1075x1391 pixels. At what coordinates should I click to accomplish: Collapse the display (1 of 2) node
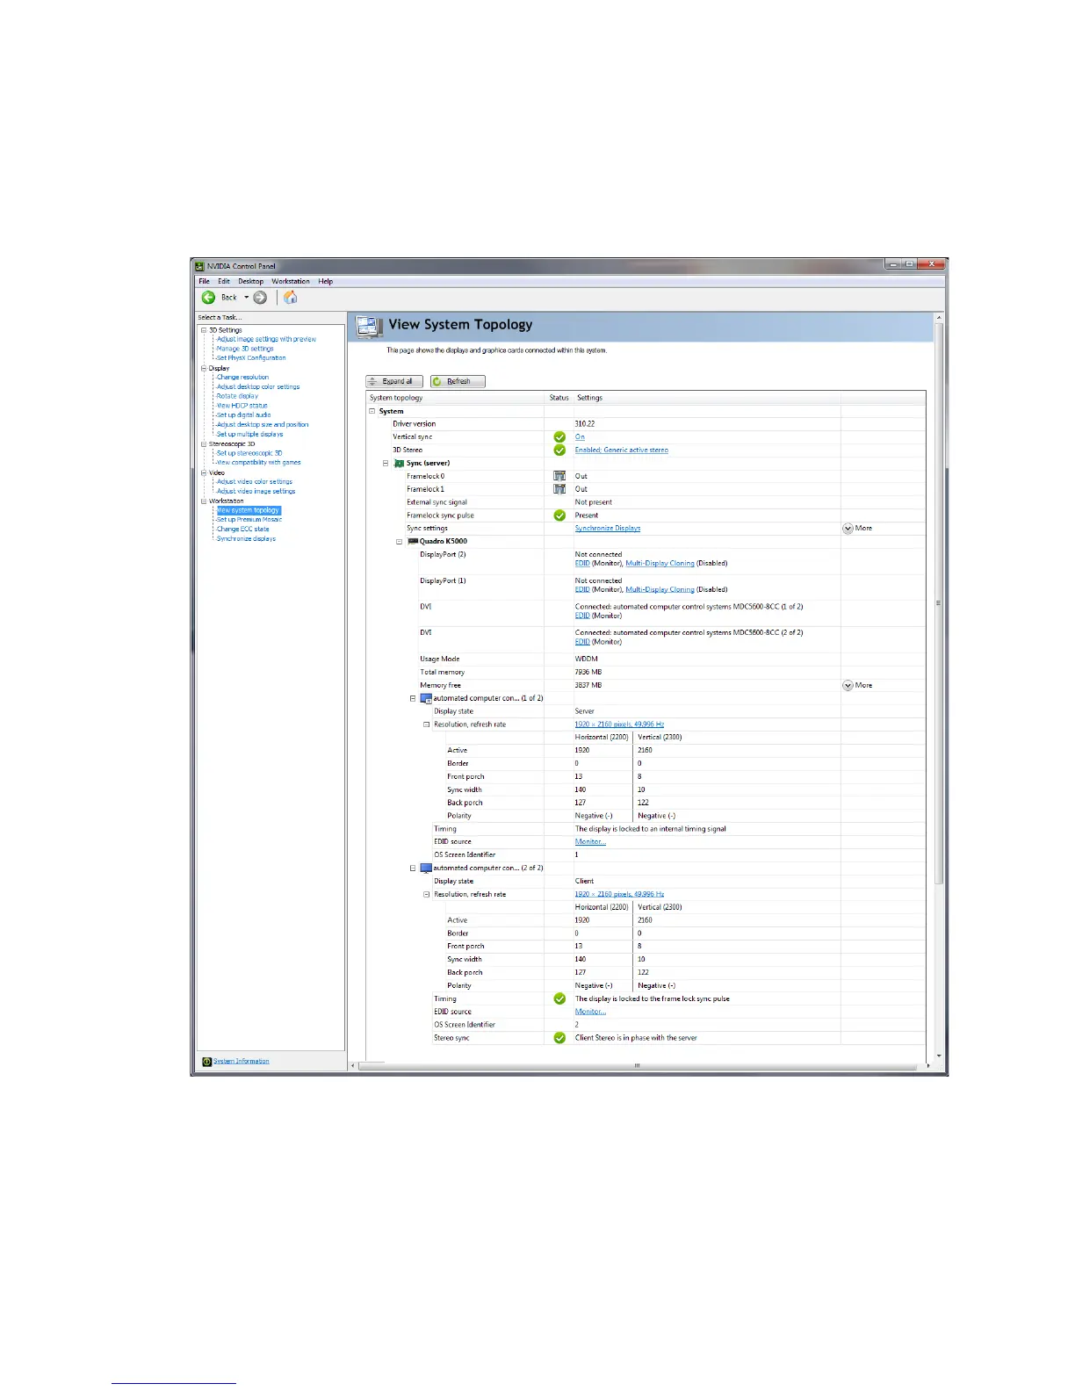click(x=413, y=698)
